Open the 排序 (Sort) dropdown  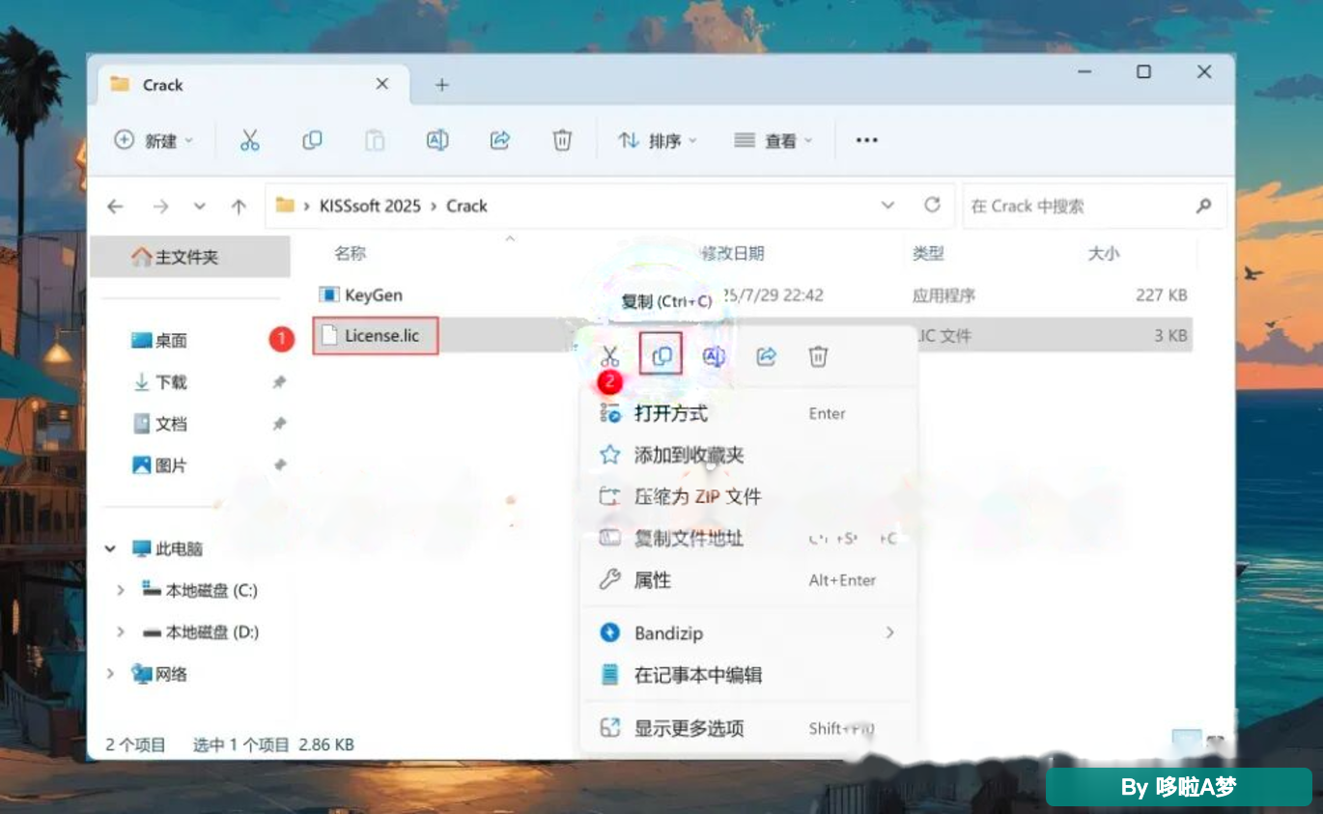[x=657, y=140]
